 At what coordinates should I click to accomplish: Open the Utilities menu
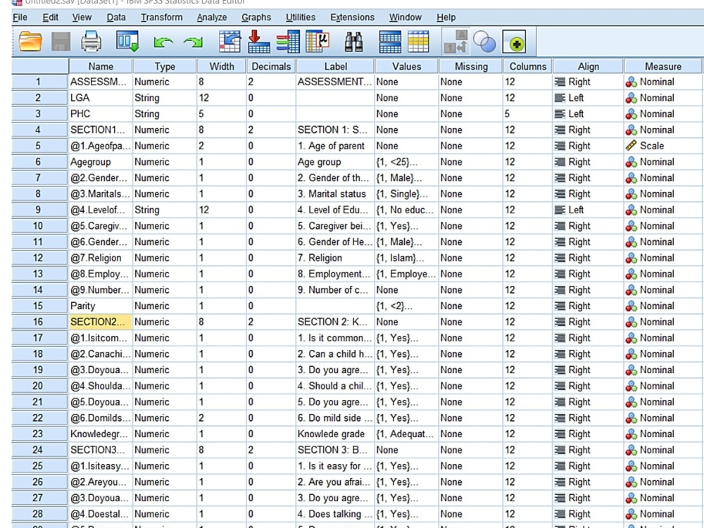pyautogui.click(x=301, y=17)
